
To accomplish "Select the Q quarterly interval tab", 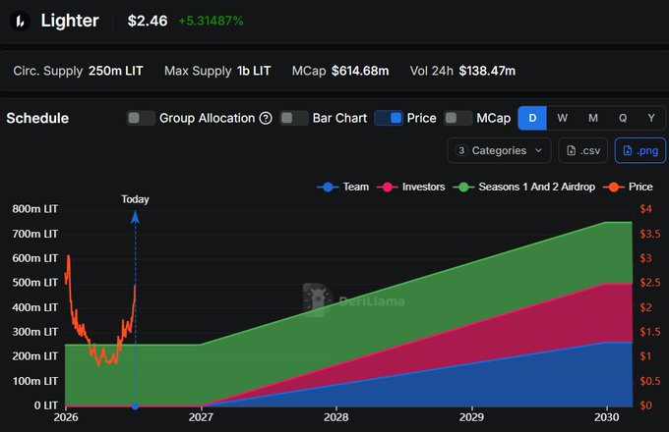I will click(623, 118).
